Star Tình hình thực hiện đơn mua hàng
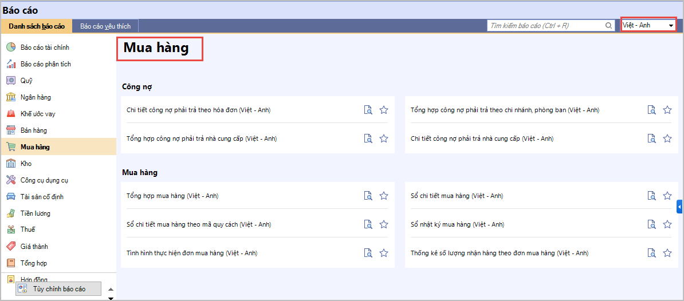Screen dimensions: 684x301 (384, 253)
